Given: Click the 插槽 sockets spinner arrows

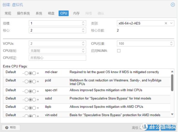Looking at the screenshot, I should (x=83, y=23).
